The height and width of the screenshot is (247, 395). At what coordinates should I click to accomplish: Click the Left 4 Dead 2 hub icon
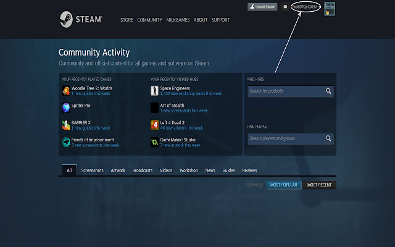coord(155,125)
